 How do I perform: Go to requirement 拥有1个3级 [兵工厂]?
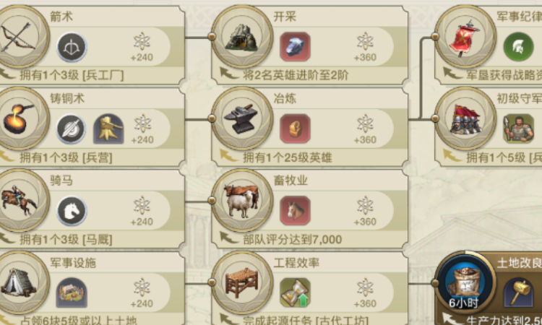tap(72, 75)
